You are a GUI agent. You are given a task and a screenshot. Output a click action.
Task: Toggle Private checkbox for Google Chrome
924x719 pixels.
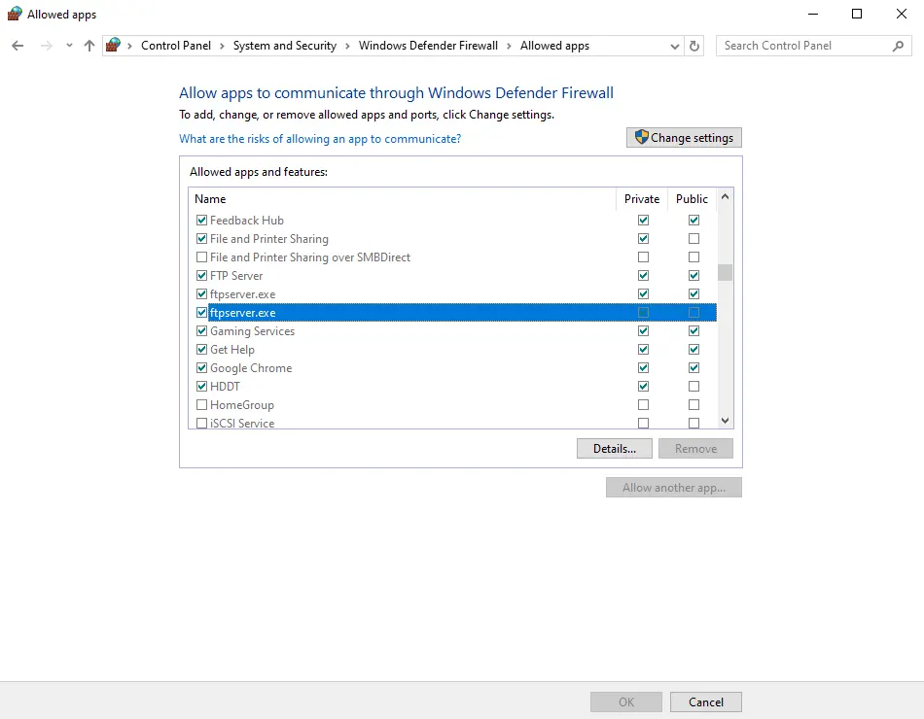coord(643,368)
